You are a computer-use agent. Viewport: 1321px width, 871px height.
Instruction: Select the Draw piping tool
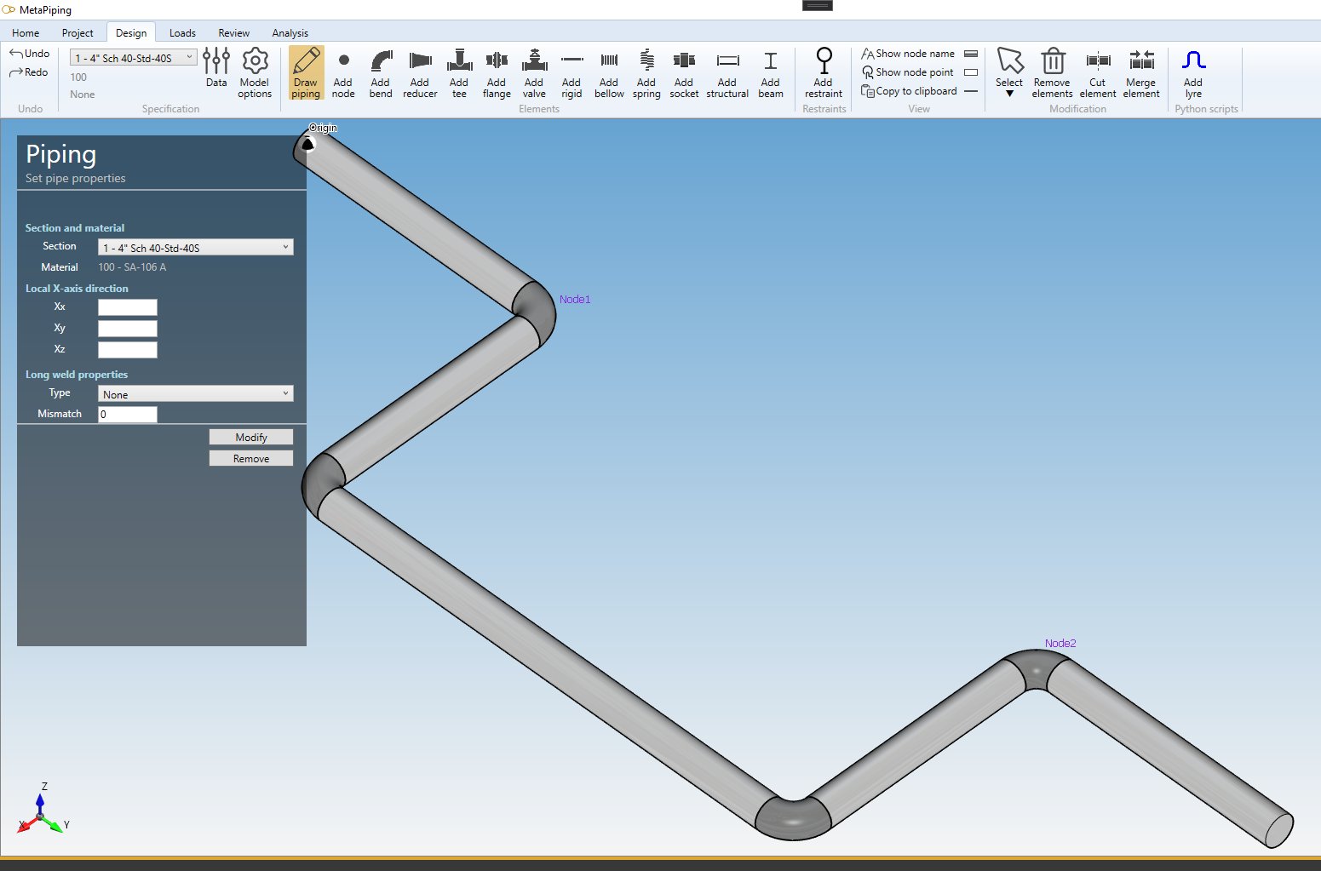[x=306, y=73]
